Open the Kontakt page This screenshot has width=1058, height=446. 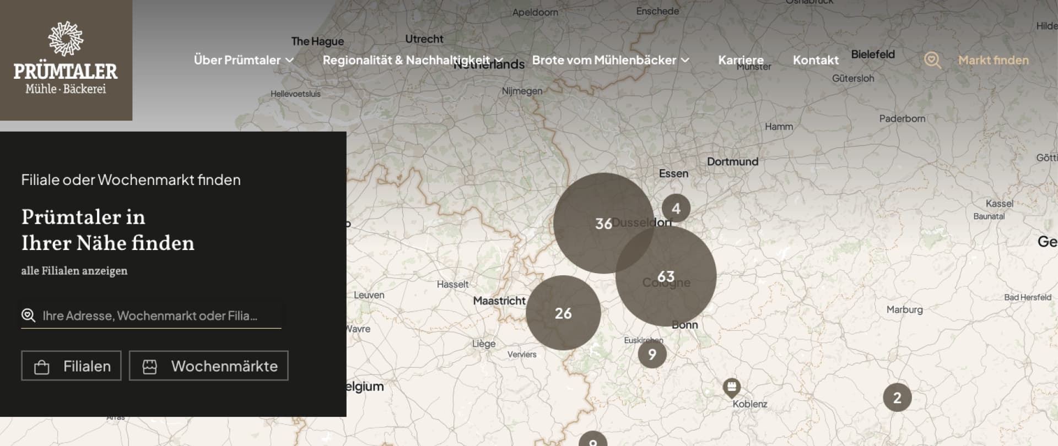pos(816,60)
